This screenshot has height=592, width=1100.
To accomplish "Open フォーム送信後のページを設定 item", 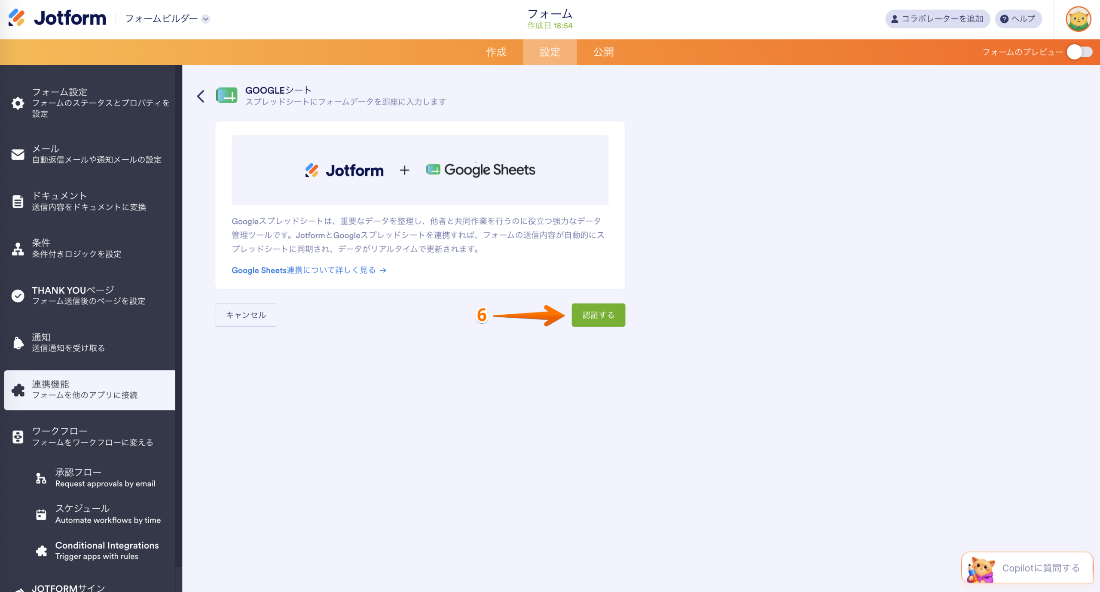I will coord(89,296).
